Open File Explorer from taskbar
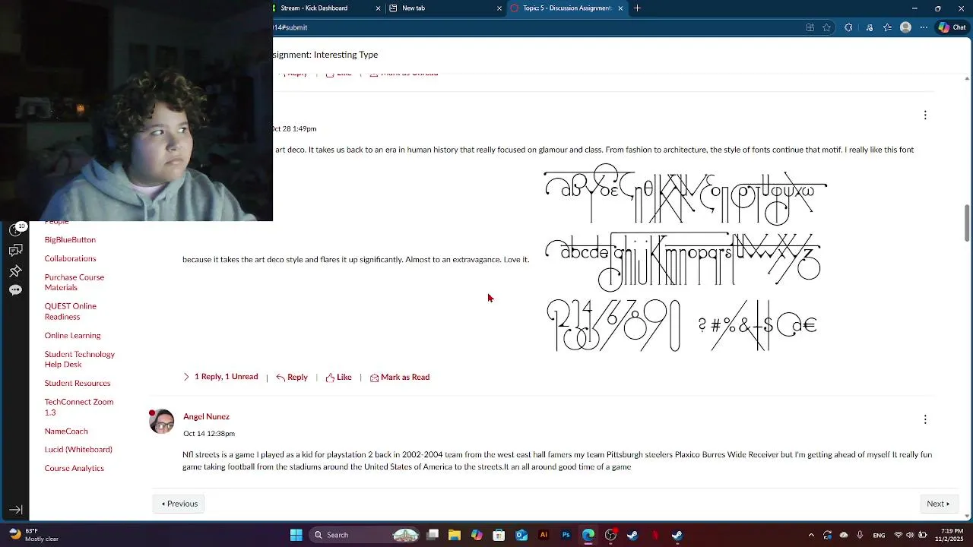The image size is (973, 547). (454, 535)
